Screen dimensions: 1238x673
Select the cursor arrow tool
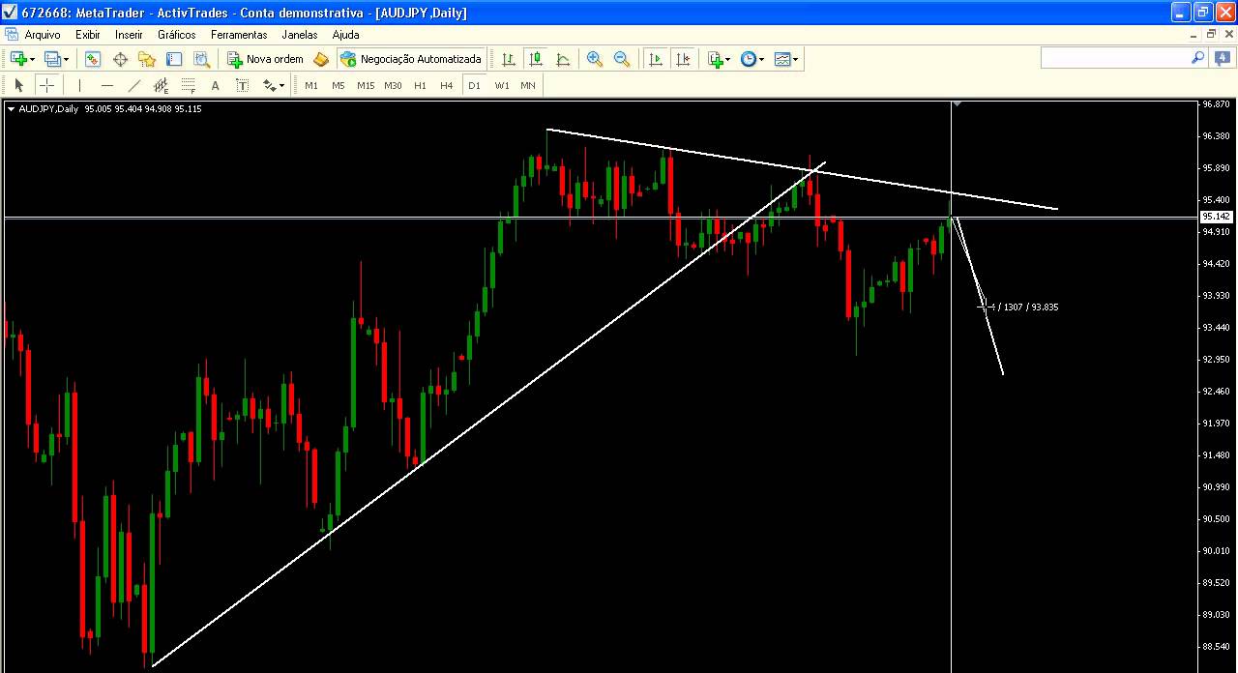tap(18, 85)
